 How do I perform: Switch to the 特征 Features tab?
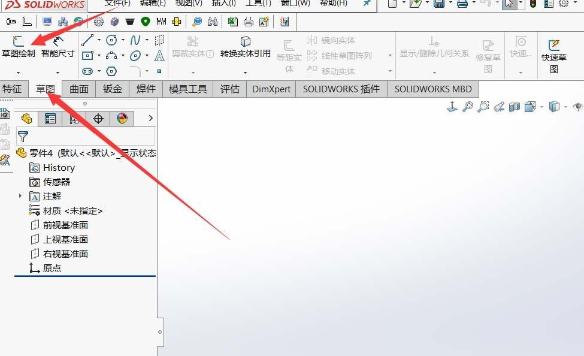[13, 89]
